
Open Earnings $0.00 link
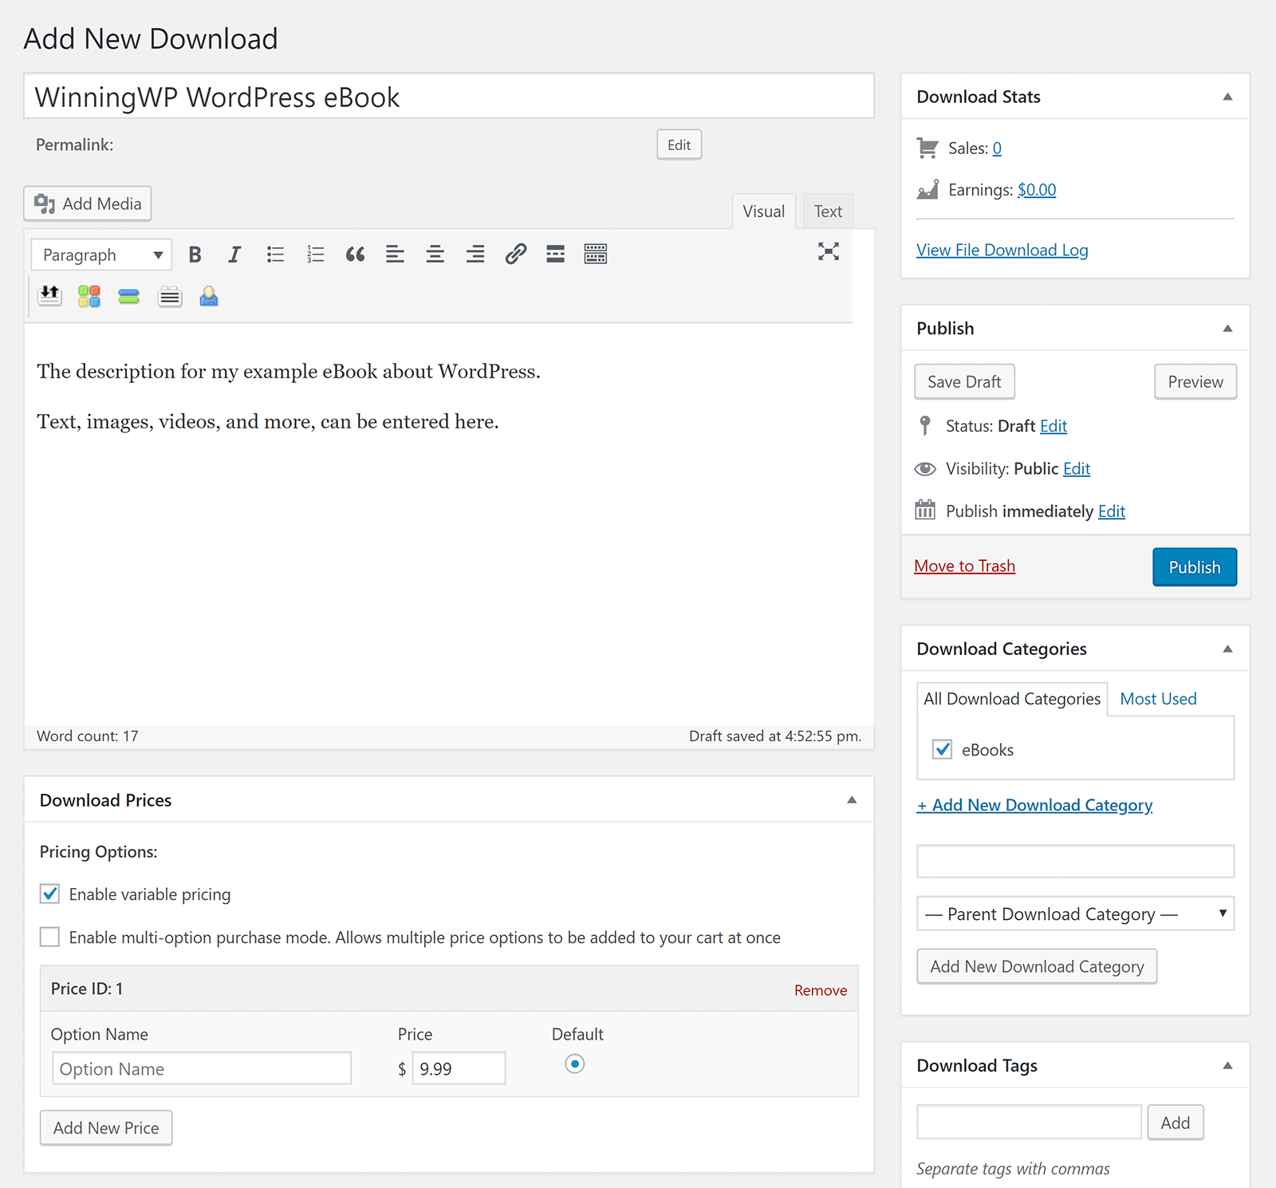click(1037, 190)
